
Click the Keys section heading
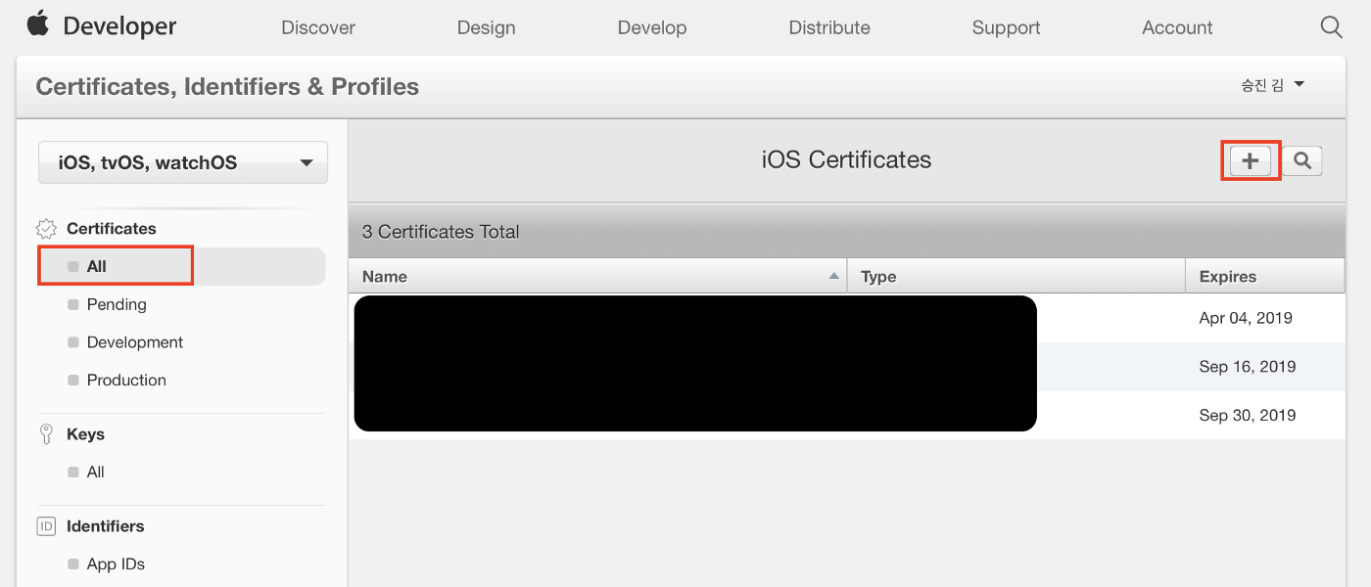[x=85, y=434]
